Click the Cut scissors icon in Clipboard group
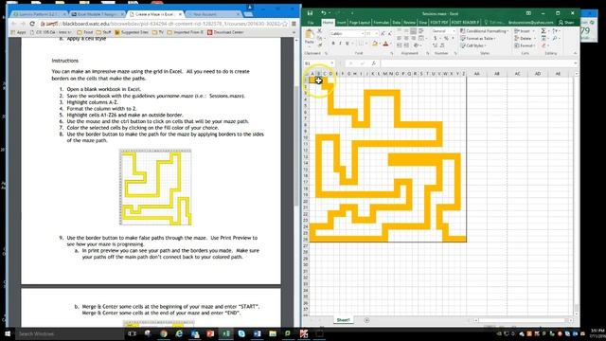The width and height of the screenshot is (606, 341). 320,31
